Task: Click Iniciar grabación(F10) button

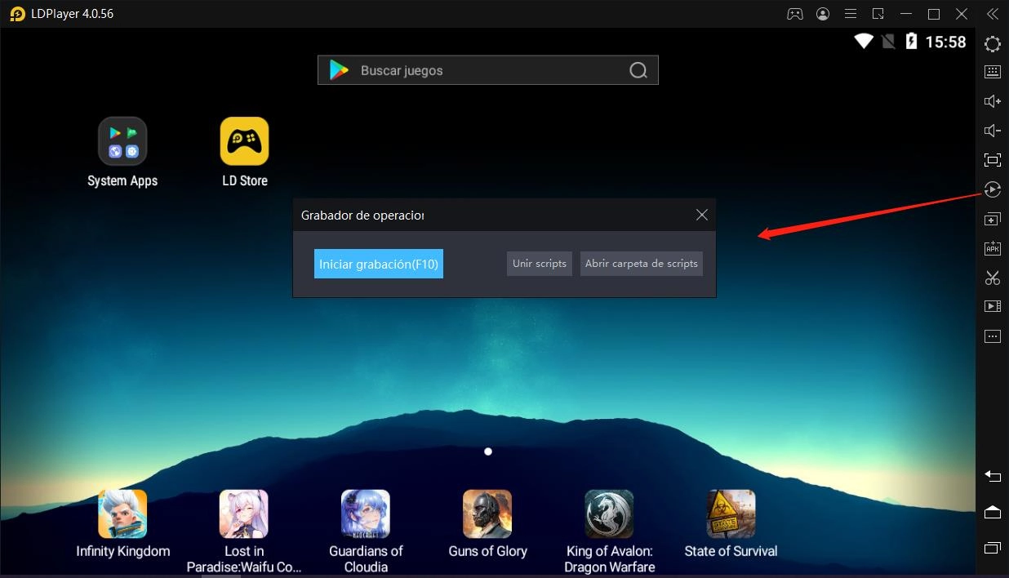Action: click(x=379, y=264)
